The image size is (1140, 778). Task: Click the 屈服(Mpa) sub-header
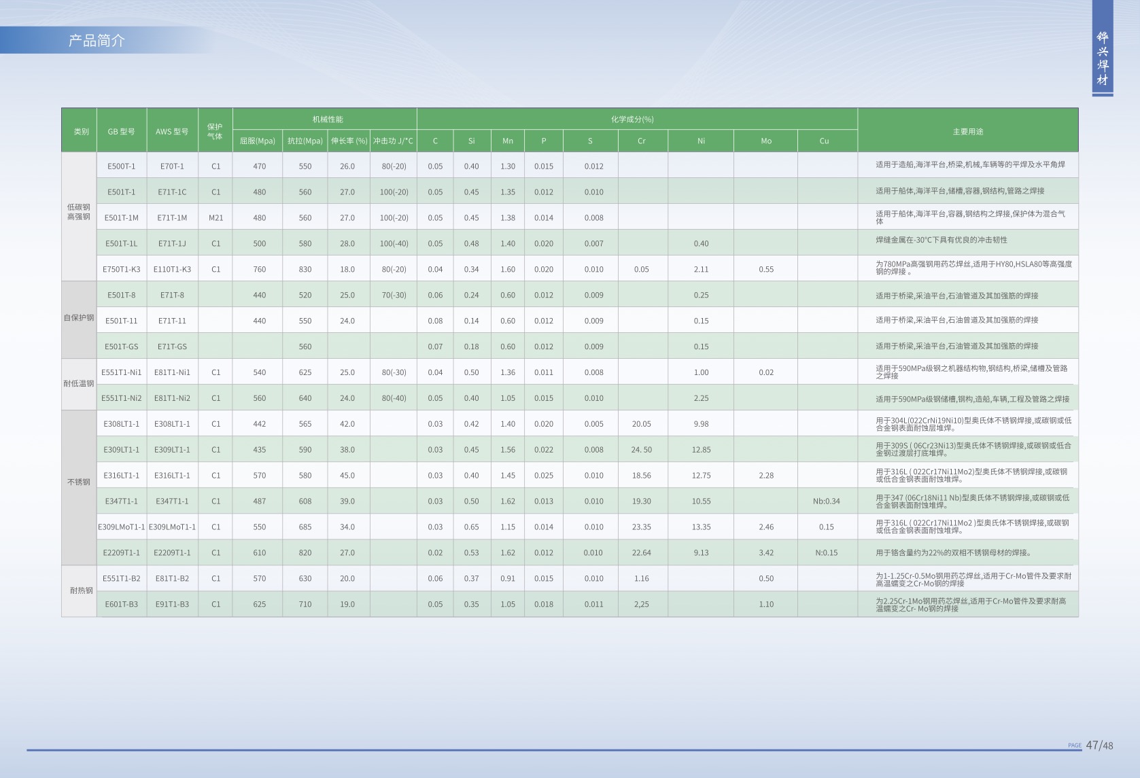(x=258, y=141)
